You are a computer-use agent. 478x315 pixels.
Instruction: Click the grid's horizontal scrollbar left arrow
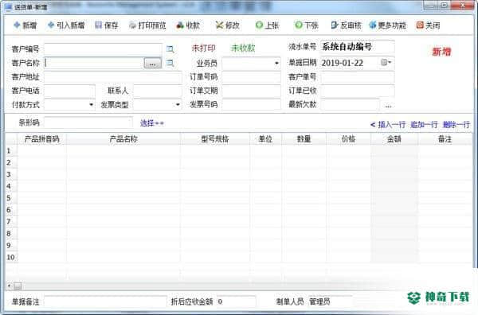(9, 286)
